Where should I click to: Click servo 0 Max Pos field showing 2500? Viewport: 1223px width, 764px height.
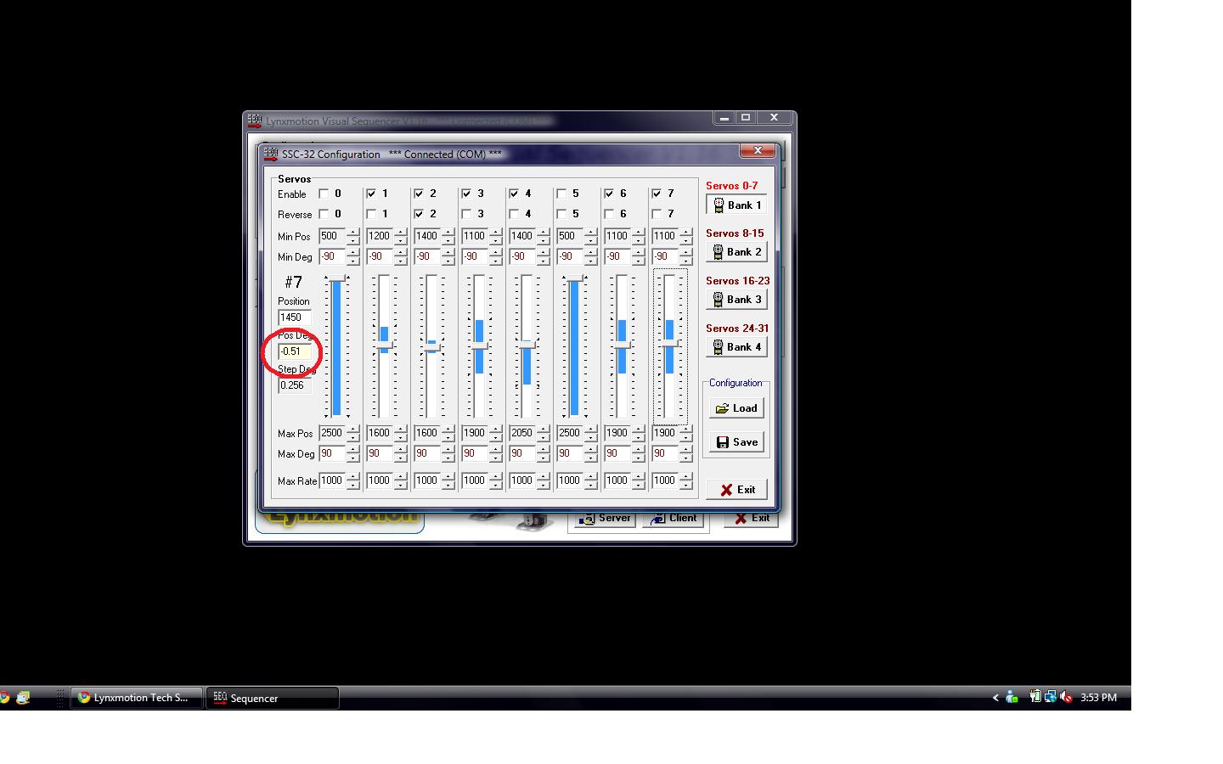coord(332,433)
